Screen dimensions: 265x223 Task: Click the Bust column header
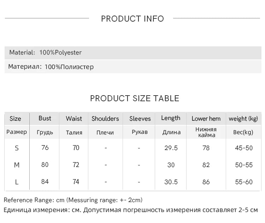(x=45, y=118)
